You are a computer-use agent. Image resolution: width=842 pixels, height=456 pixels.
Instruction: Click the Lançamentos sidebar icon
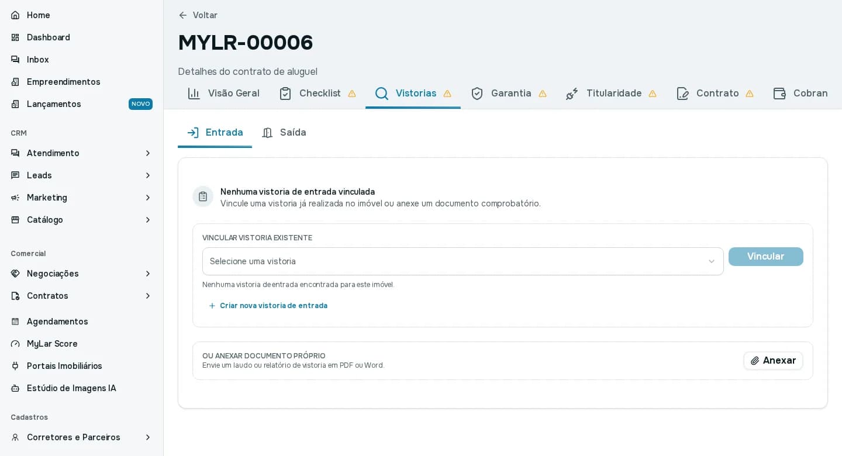pos(15,104)
